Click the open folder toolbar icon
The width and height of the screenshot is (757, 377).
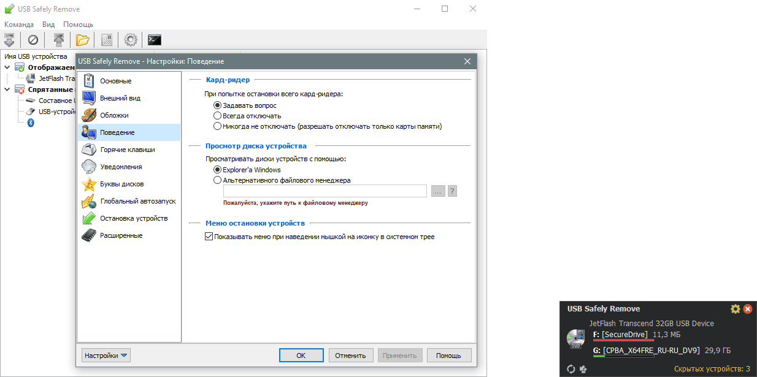click(x=82, y=40)
